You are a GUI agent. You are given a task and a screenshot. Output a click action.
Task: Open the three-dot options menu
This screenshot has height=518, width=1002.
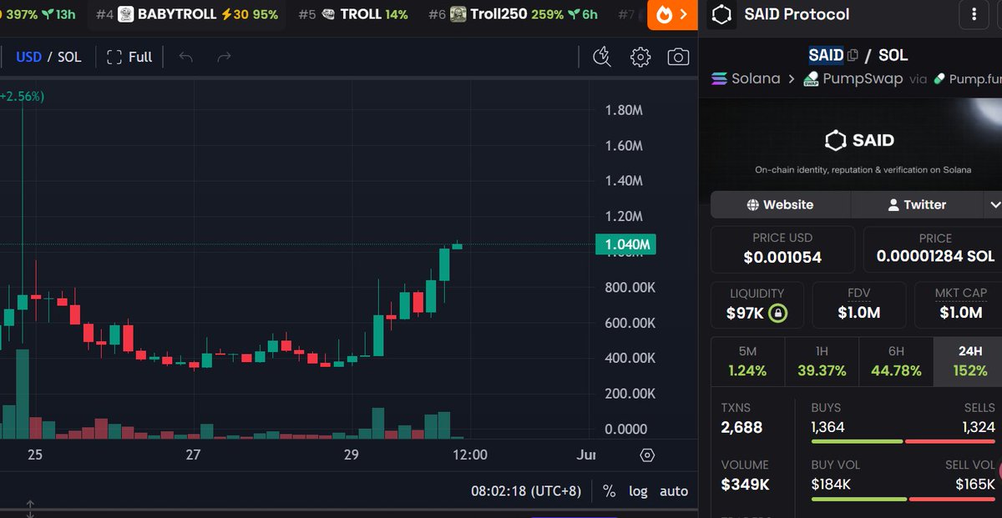click(974, 14)
